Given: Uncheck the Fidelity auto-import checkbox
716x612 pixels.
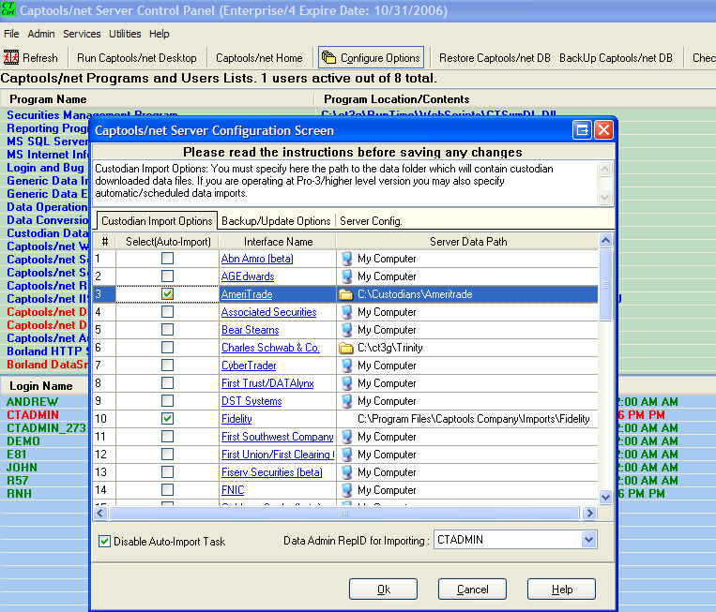Looking at the screenshot, I should click(x=167, y=419).
